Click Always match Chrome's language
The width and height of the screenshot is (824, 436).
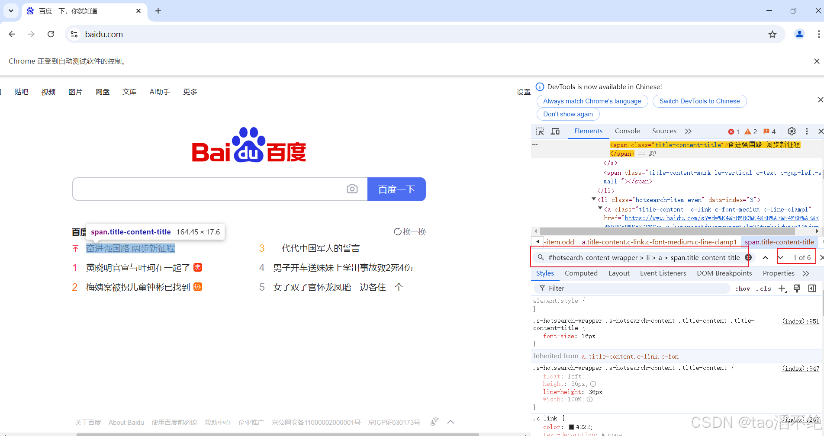[x=592, y=101]
